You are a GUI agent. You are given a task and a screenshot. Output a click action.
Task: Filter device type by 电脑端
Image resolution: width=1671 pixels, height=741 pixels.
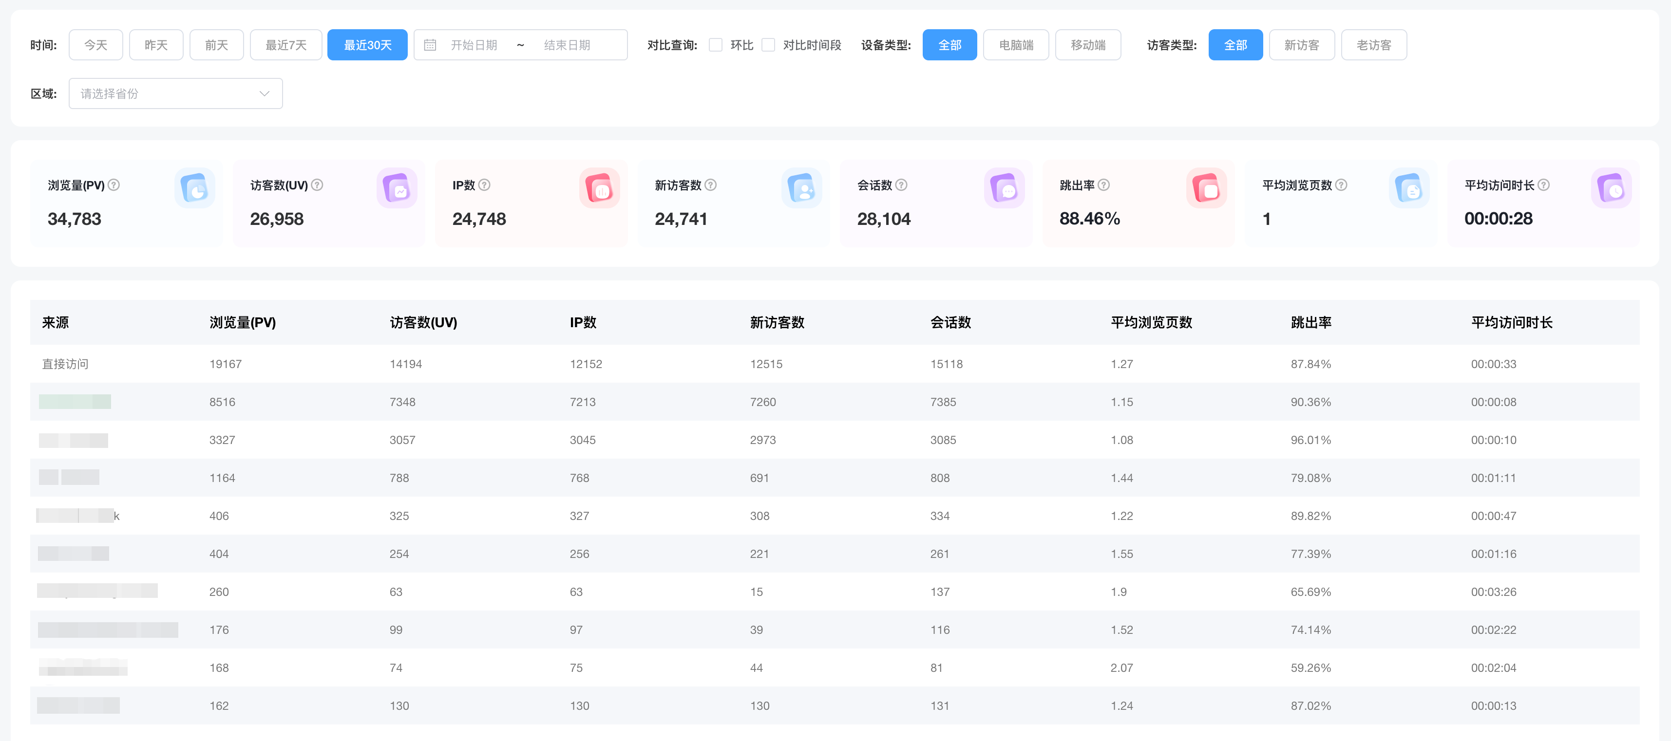[1016, 45]
